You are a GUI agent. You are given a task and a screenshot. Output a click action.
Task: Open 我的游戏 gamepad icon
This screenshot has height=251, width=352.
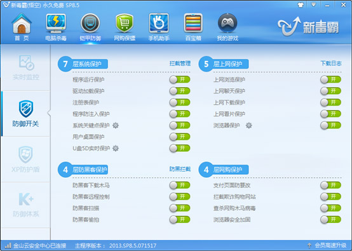227,24
